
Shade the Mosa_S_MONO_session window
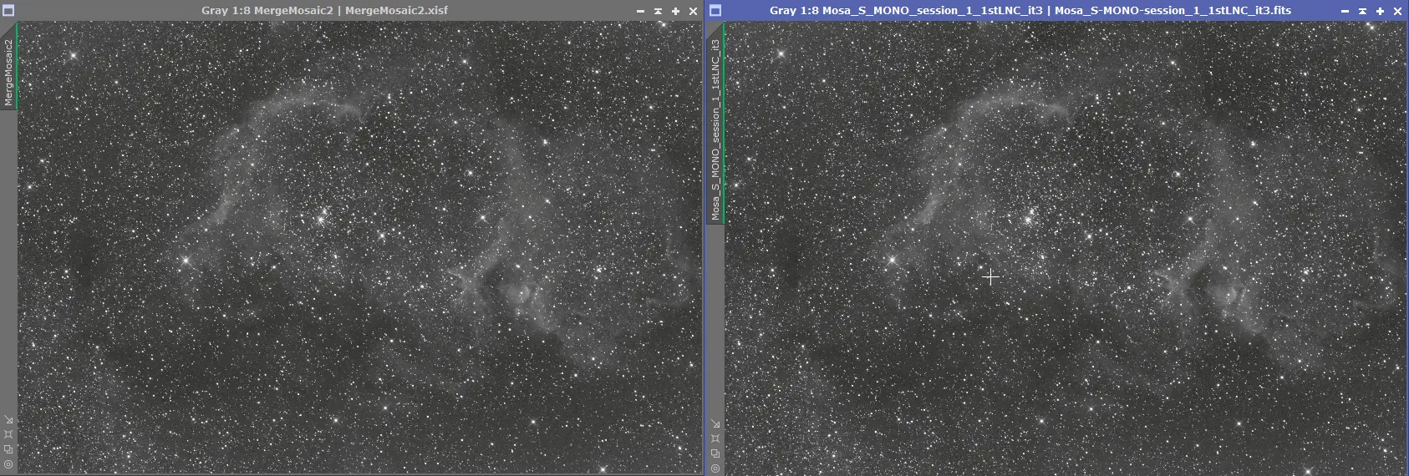pyautogui.click(x=1362, y=11)
